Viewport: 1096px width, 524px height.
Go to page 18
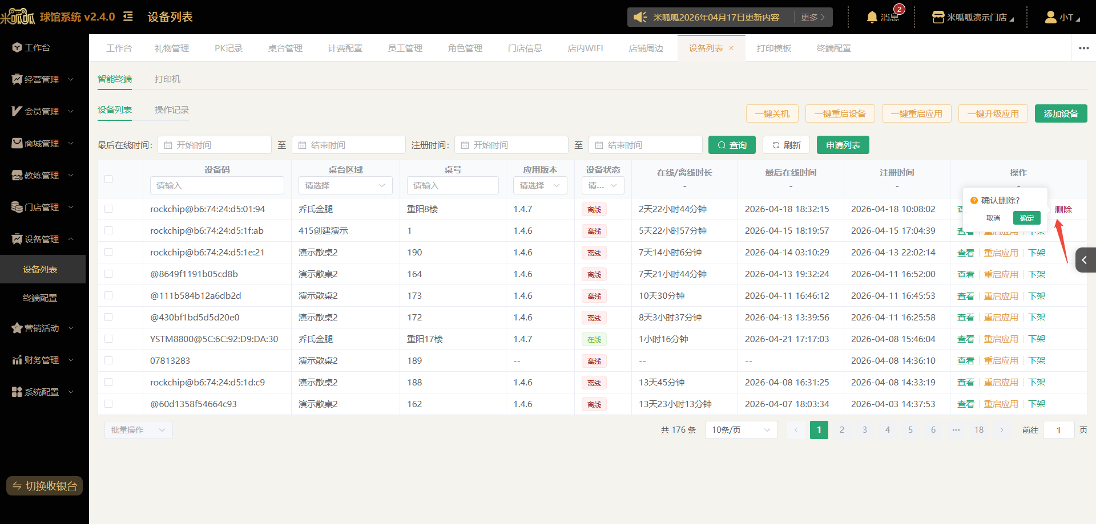(979, 430)
